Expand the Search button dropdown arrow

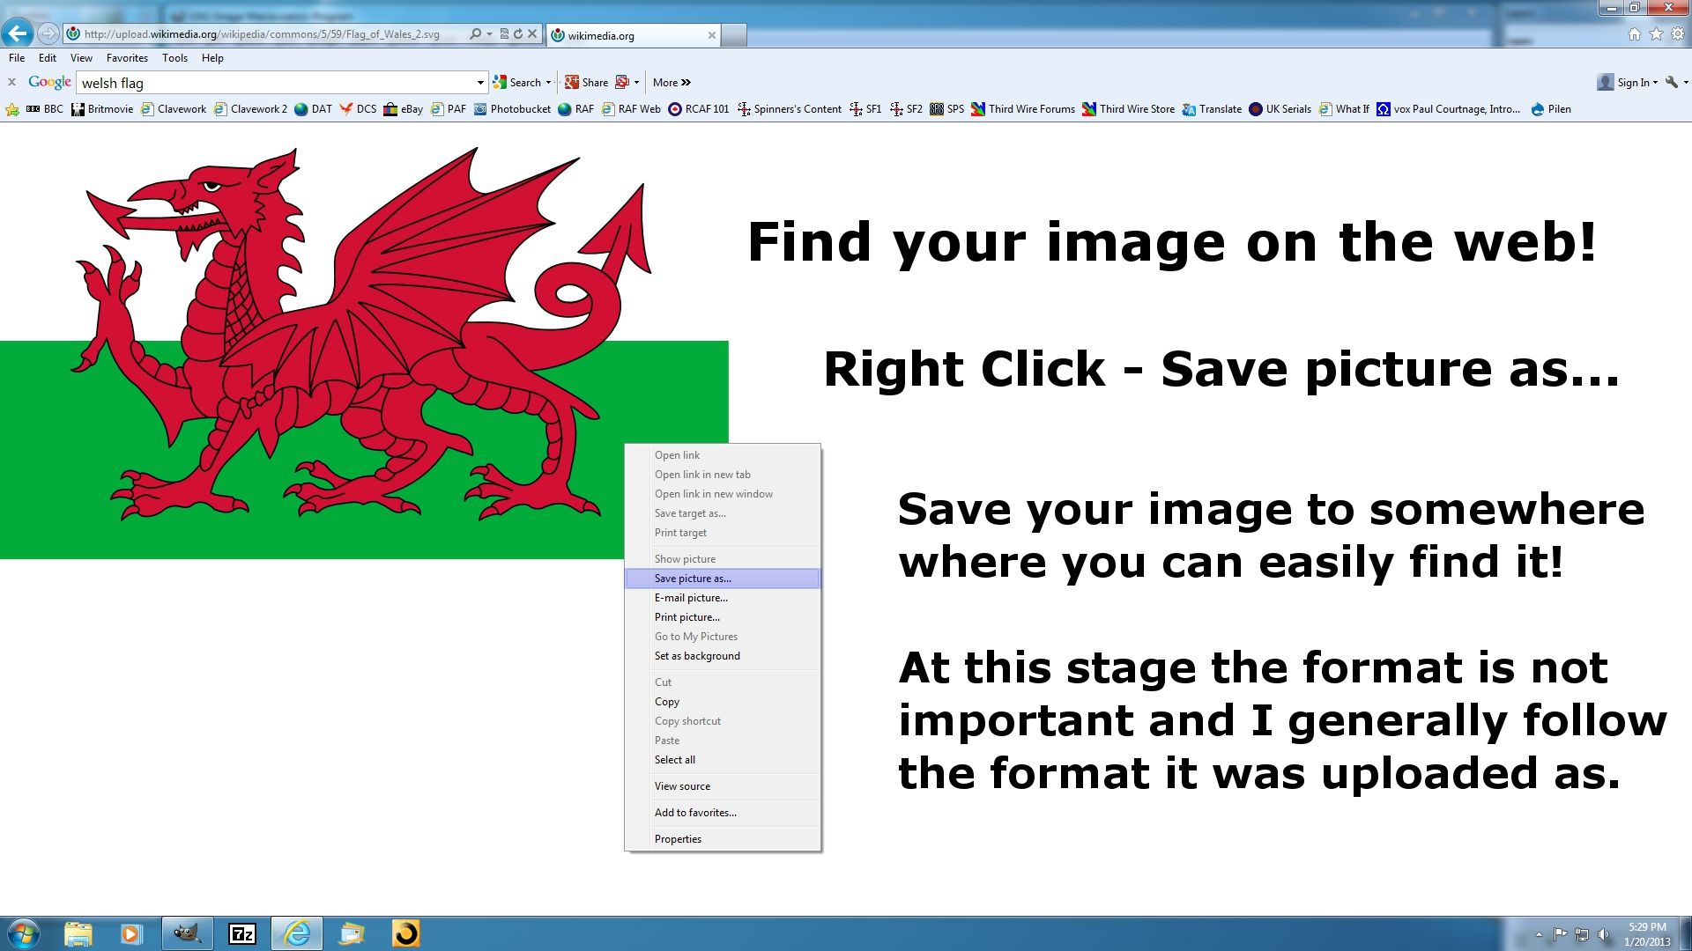pos(548,83)
